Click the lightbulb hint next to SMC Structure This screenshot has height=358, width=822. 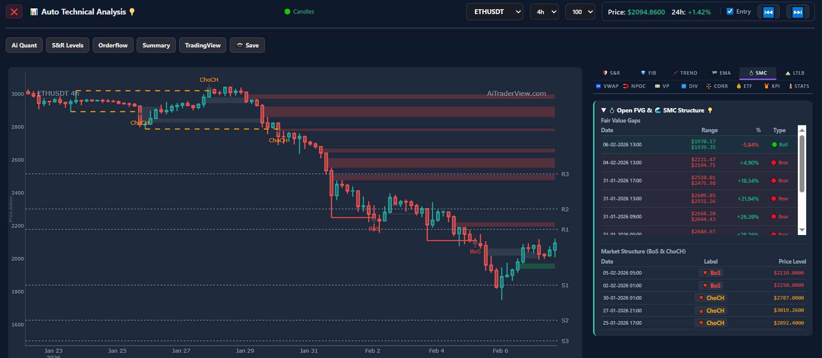710,110
